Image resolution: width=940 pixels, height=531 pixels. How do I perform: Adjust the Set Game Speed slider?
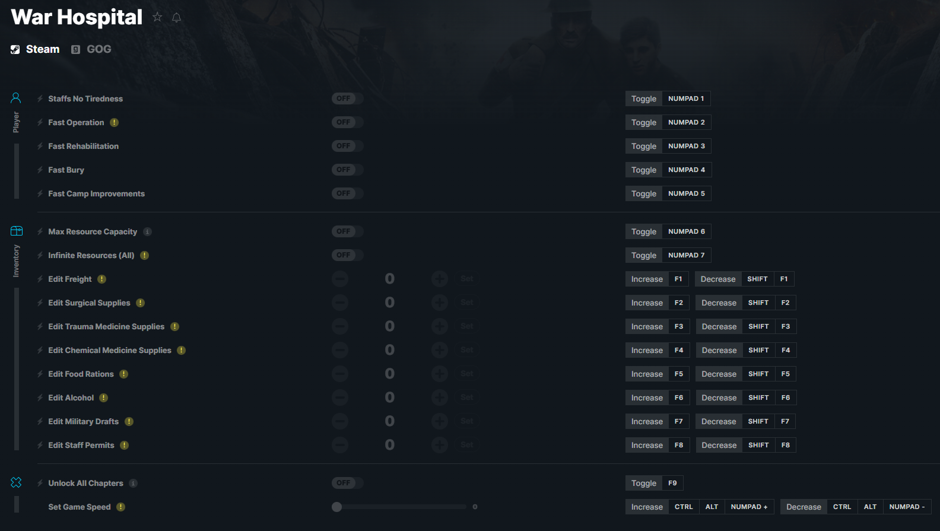399,507
